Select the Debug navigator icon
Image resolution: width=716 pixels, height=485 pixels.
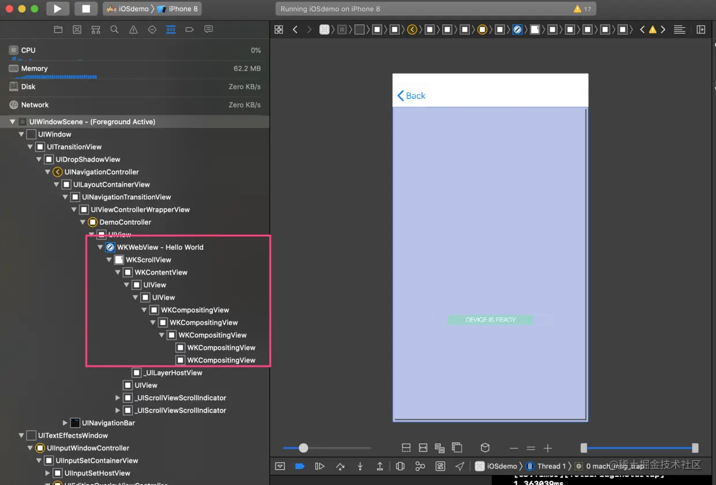point(171,29)
